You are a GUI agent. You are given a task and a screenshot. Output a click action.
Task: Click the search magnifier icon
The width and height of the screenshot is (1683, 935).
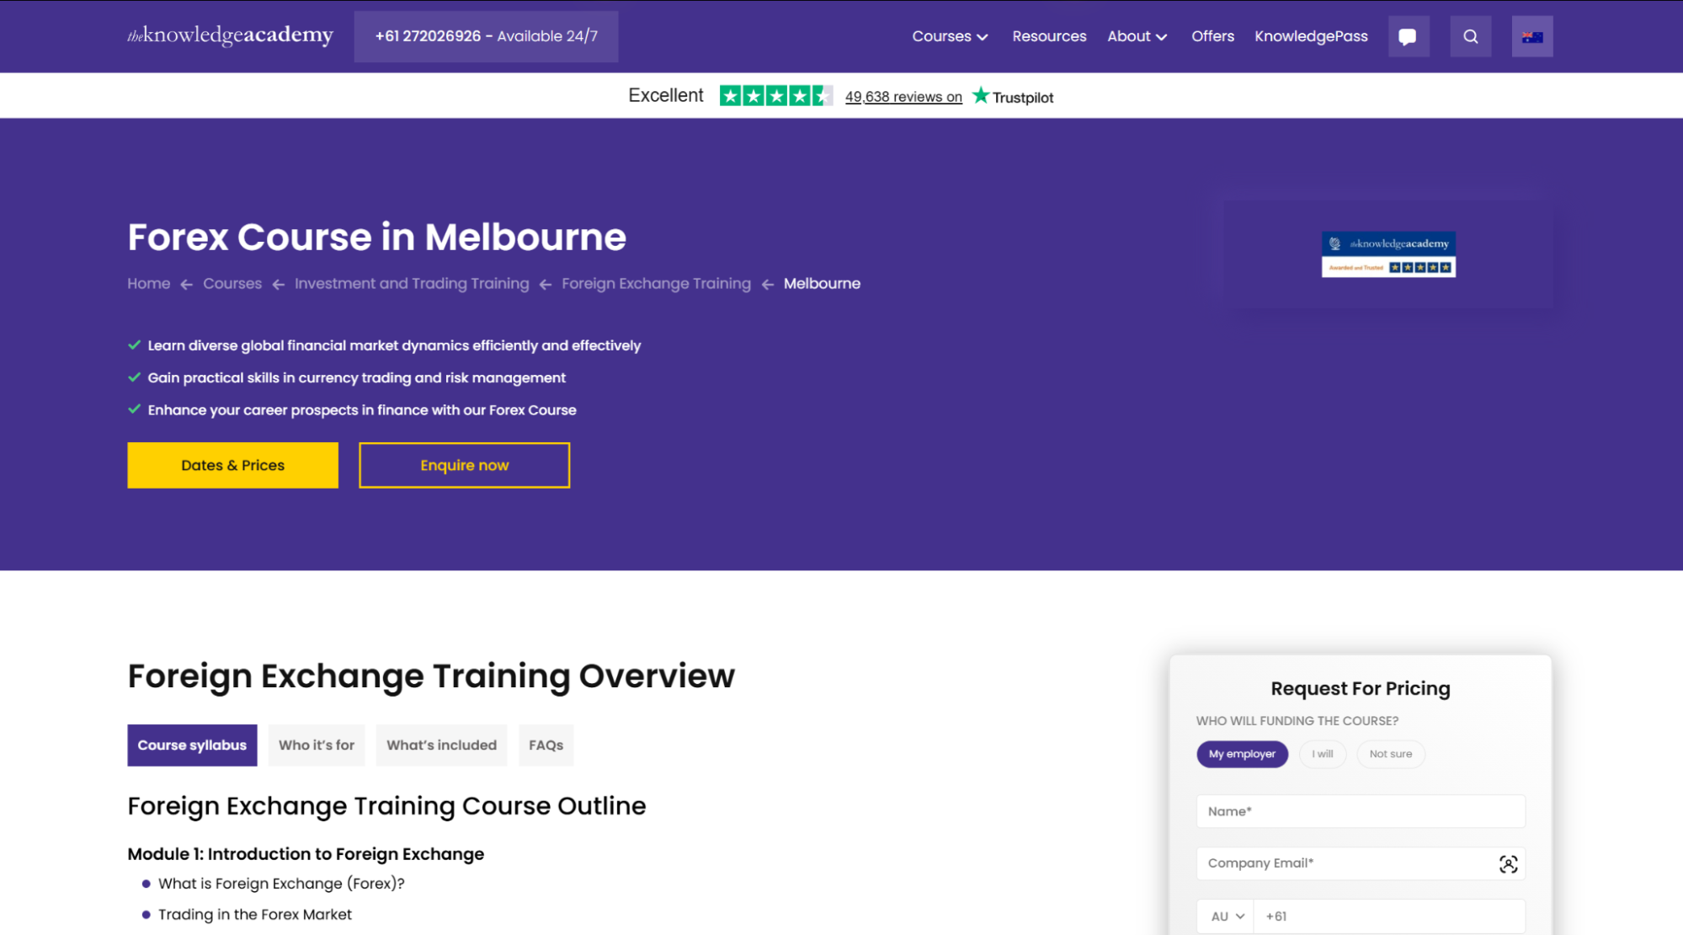coord(1470,36)
